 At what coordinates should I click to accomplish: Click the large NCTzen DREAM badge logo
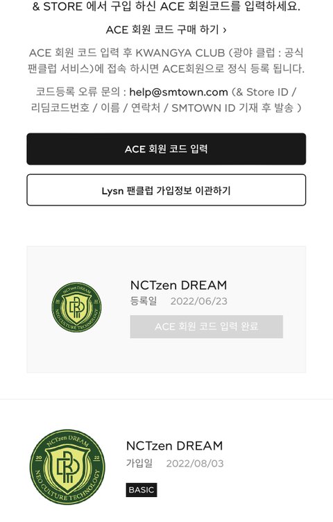pos(67,466)
